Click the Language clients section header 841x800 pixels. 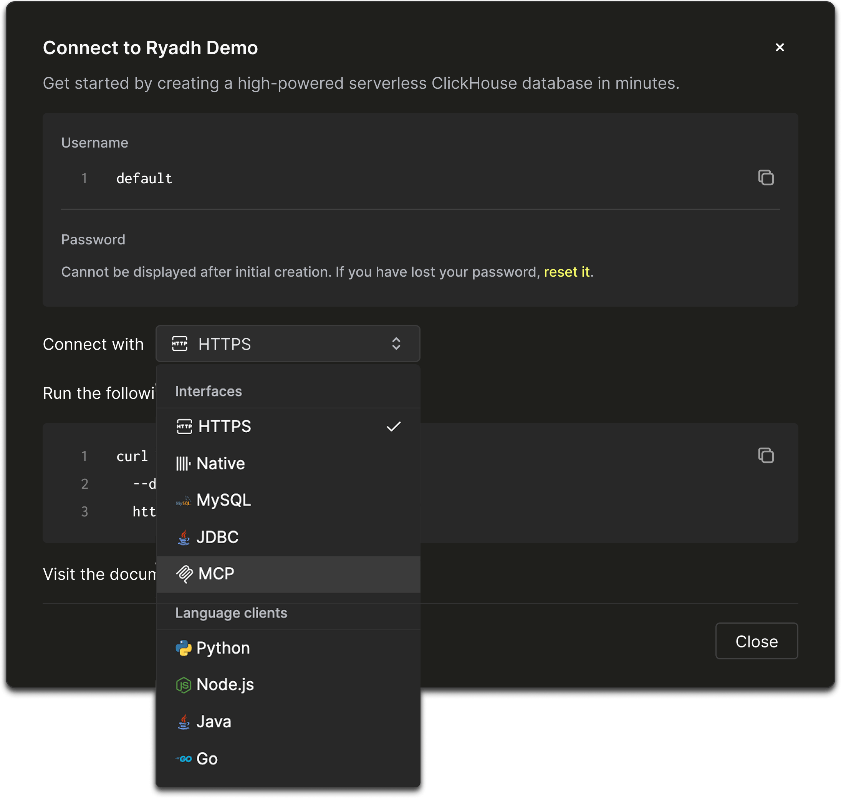click(231, 613)
